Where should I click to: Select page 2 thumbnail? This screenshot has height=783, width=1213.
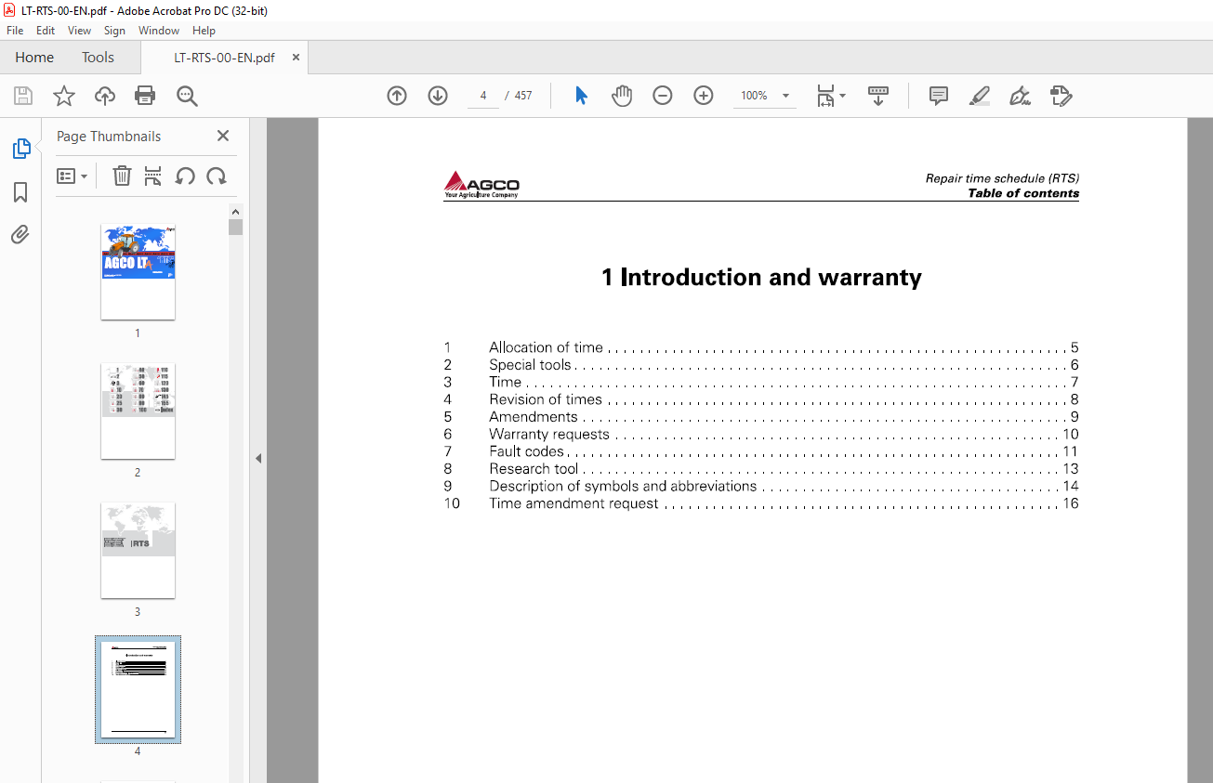point(138,411)
